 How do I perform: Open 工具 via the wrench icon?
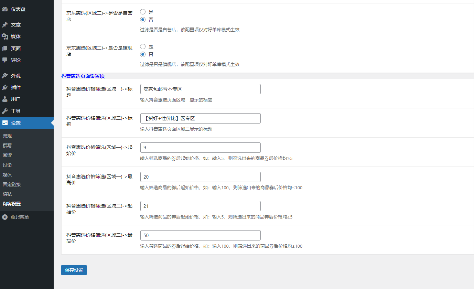[5, 111]
